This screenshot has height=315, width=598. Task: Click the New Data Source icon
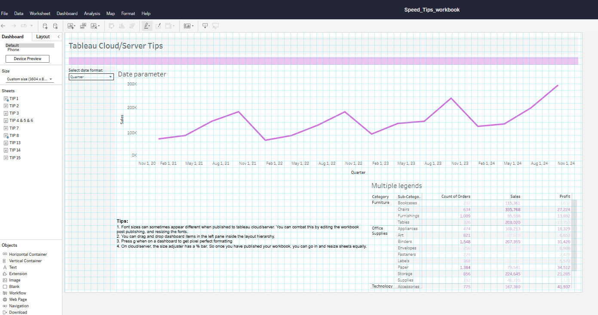[45, 26]
